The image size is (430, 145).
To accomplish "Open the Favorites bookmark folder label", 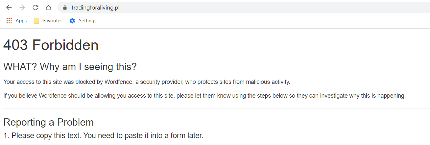I will click(x=53, y=21).
